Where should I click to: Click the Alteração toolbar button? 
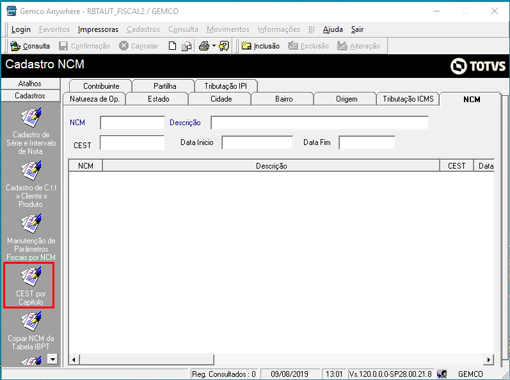click(358, 46)
